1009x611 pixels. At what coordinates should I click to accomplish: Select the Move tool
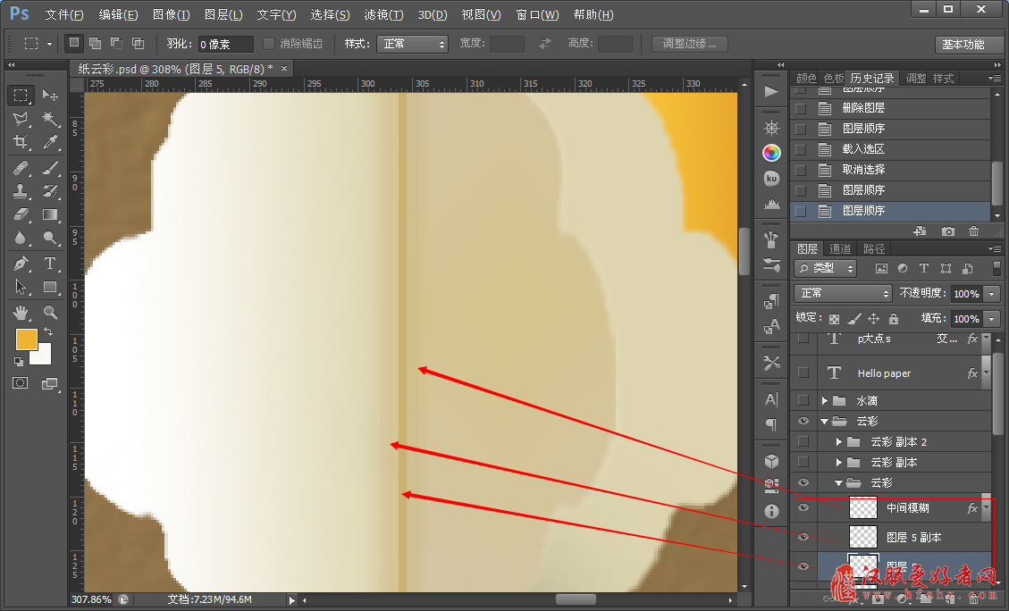coord(49,96)
